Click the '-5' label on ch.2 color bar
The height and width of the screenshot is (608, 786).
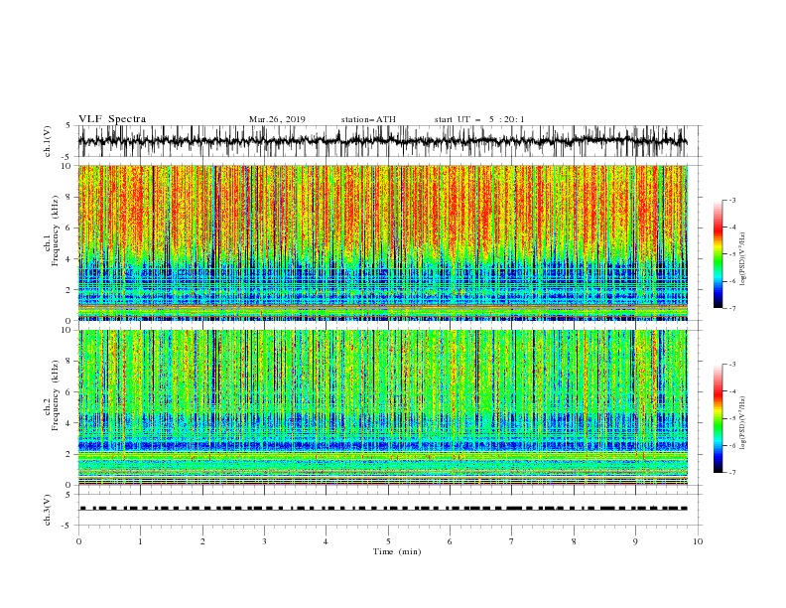tap(732, 418)
